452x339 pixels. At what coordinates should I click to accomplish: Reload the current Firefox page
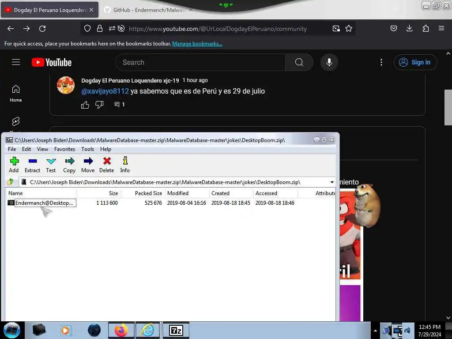click(42, 29)
